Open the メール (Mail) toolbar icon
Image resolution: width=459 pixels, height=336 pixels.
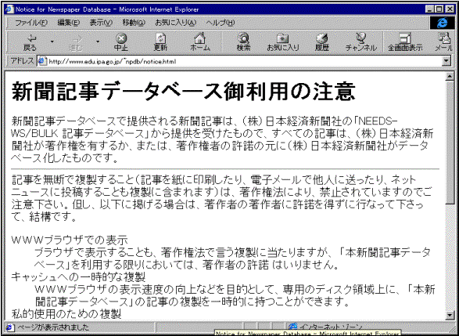(x=444, y=42)
